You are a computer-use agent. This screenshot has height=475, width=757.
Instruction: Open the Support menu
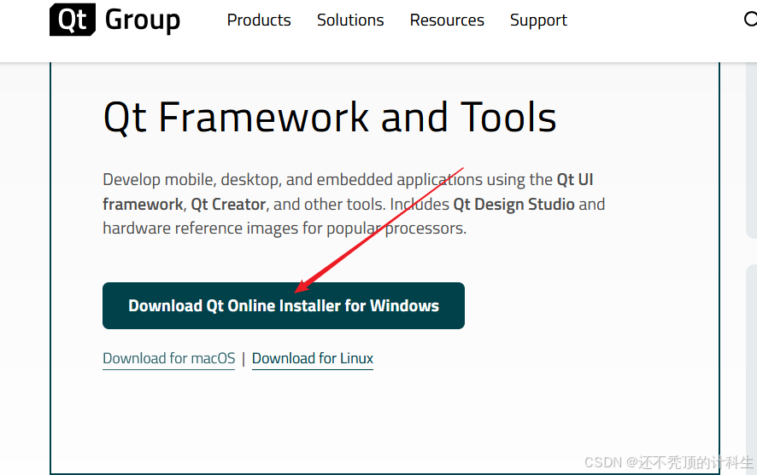click(538, 20)
